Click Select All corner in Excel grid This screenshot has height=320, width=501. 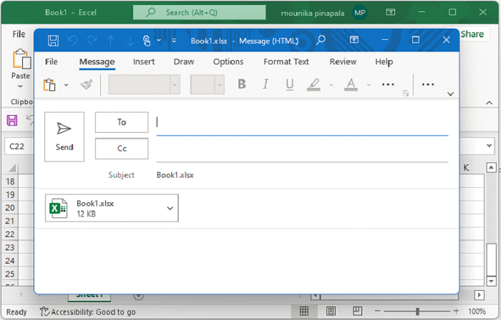[12, 168]
